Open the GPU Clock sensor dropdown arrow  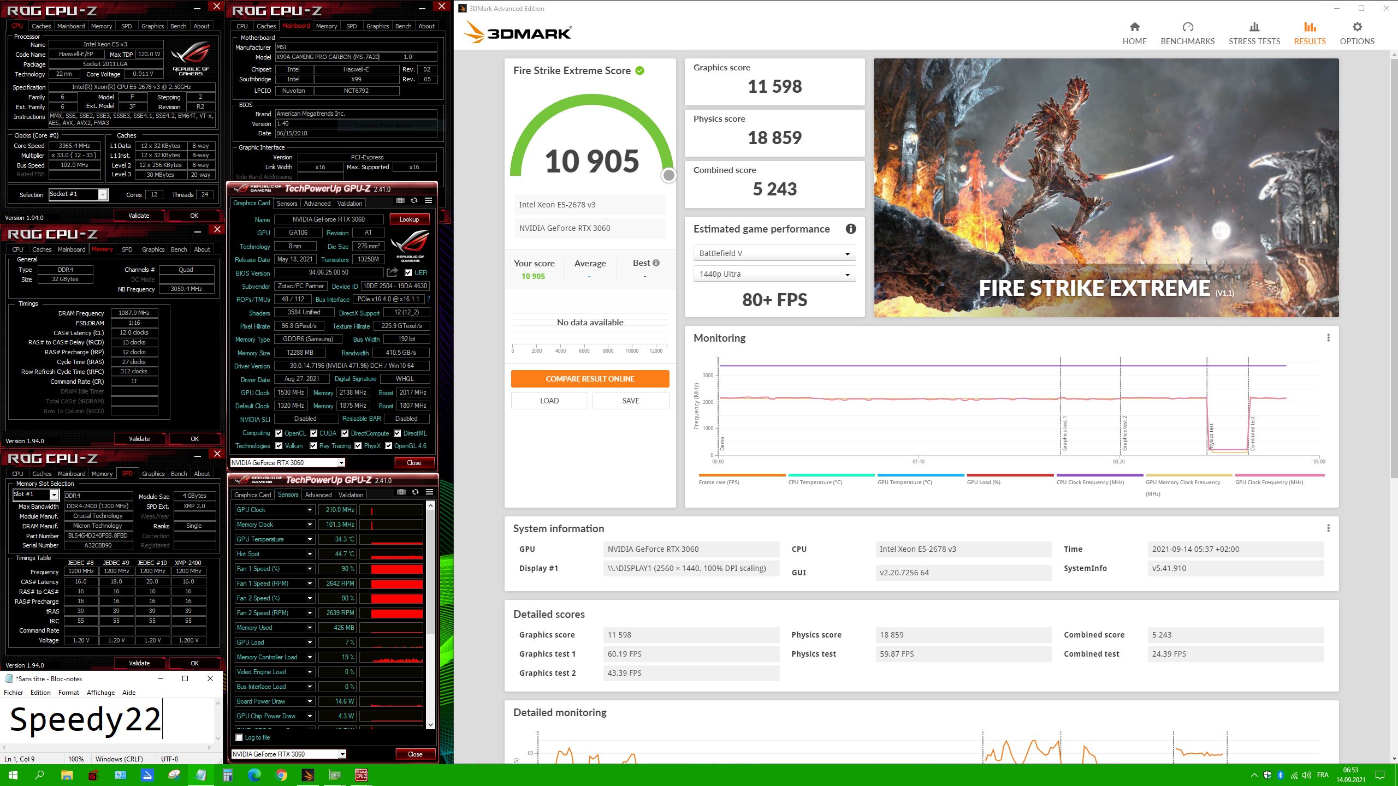click(x=310, y=510)
